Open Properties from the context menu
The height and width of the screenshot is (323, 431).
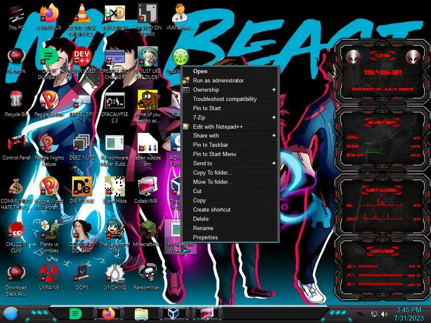click(x=230, y=237)
